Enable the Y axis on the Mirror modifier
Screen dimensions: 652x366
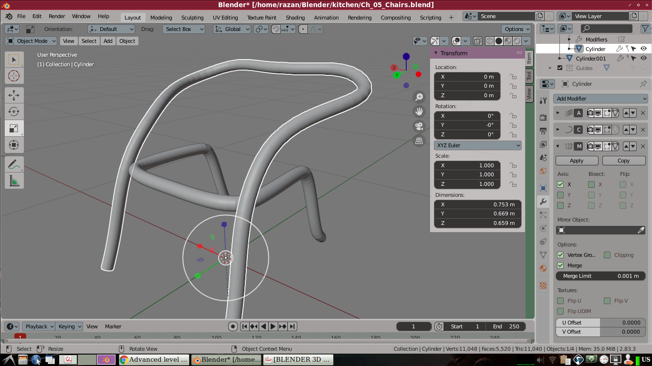(560, 194)
